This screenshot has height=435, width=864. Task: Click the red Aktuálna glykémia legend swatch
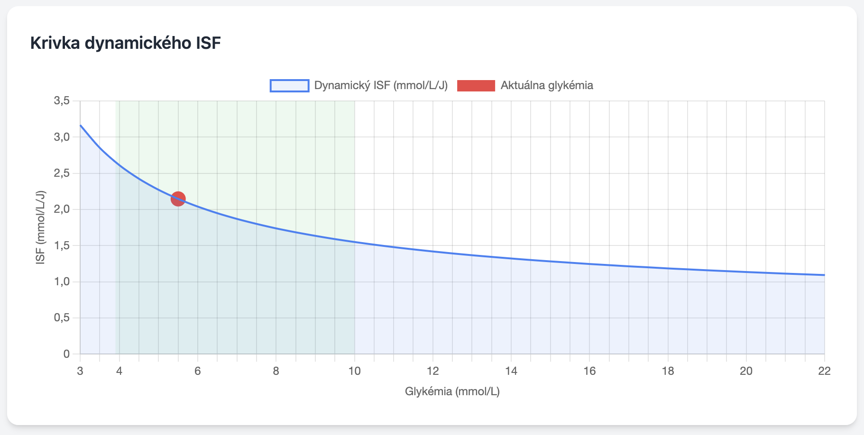pyautogui.click(x=476, y=85)
